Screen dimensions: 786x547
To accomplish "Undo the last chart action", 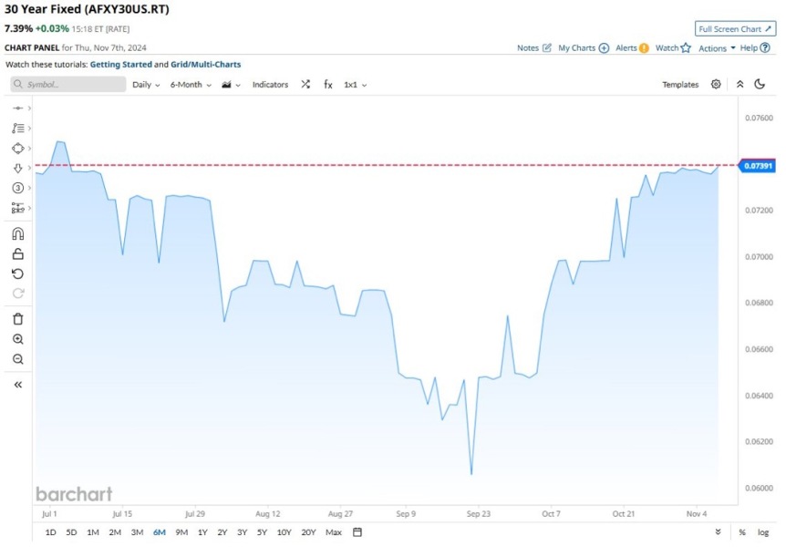I will coord(18,273).
